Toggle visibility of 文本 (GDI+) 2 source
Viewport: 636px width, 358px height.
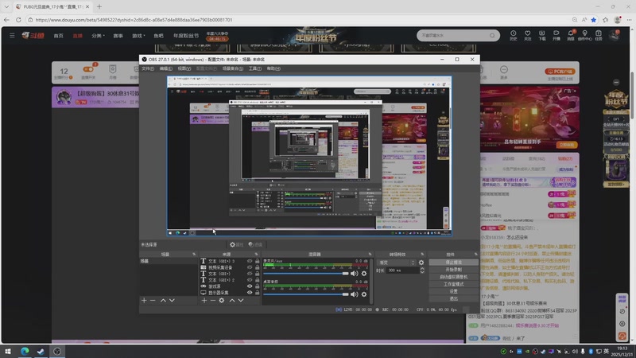(250, 280)
